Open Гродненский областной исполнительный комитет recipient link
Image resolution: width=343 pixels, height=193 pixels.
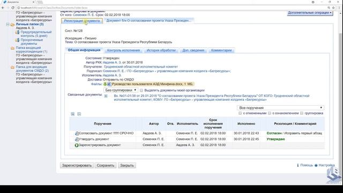pyautogui.click(x=140, y=66)
